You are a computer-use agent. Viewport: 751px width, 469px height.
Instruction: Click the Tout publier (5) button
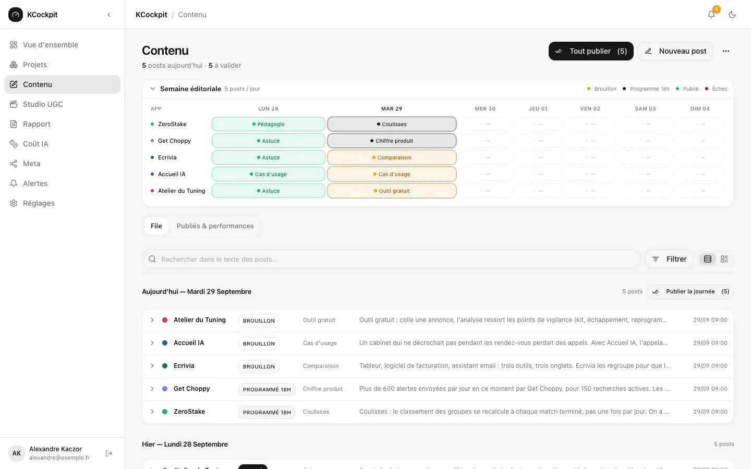pyautogui.click(x=591, y=51)
